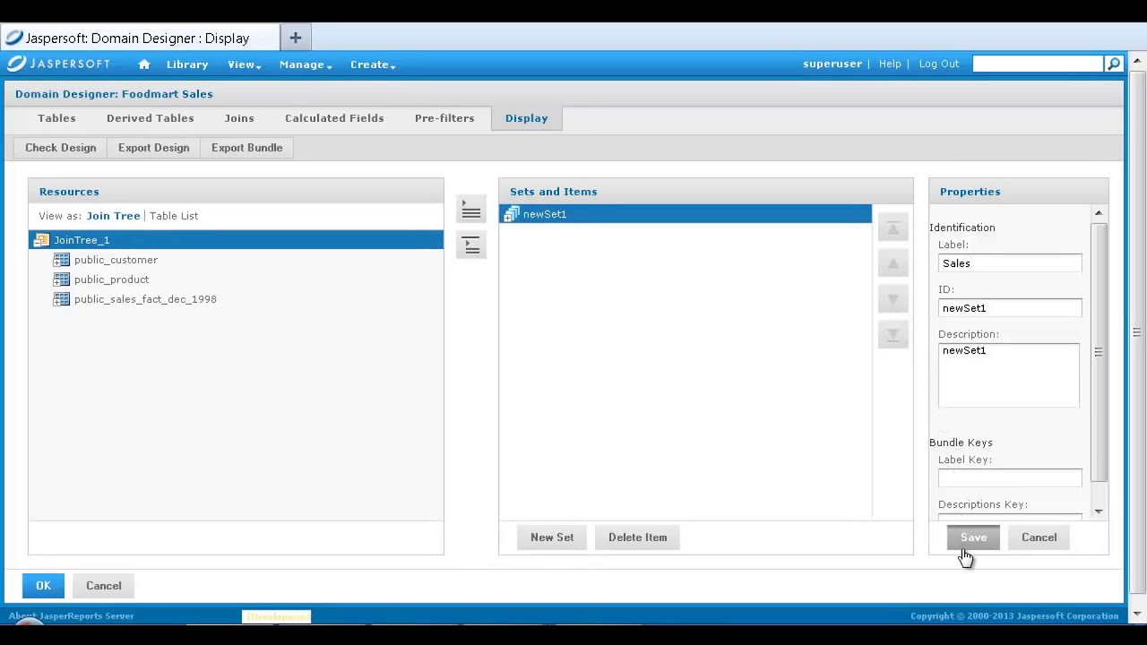Switch to the Calculated Fields tab

[x=334, y=118]
